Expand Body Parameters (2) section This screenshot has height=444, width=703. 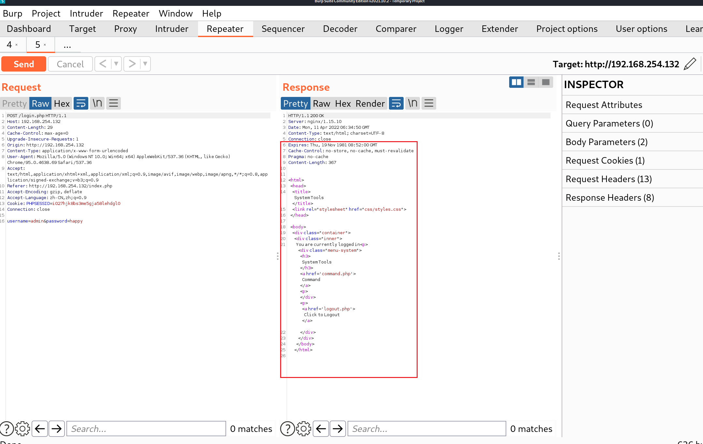pyautogui.click(x=632, y=142)
